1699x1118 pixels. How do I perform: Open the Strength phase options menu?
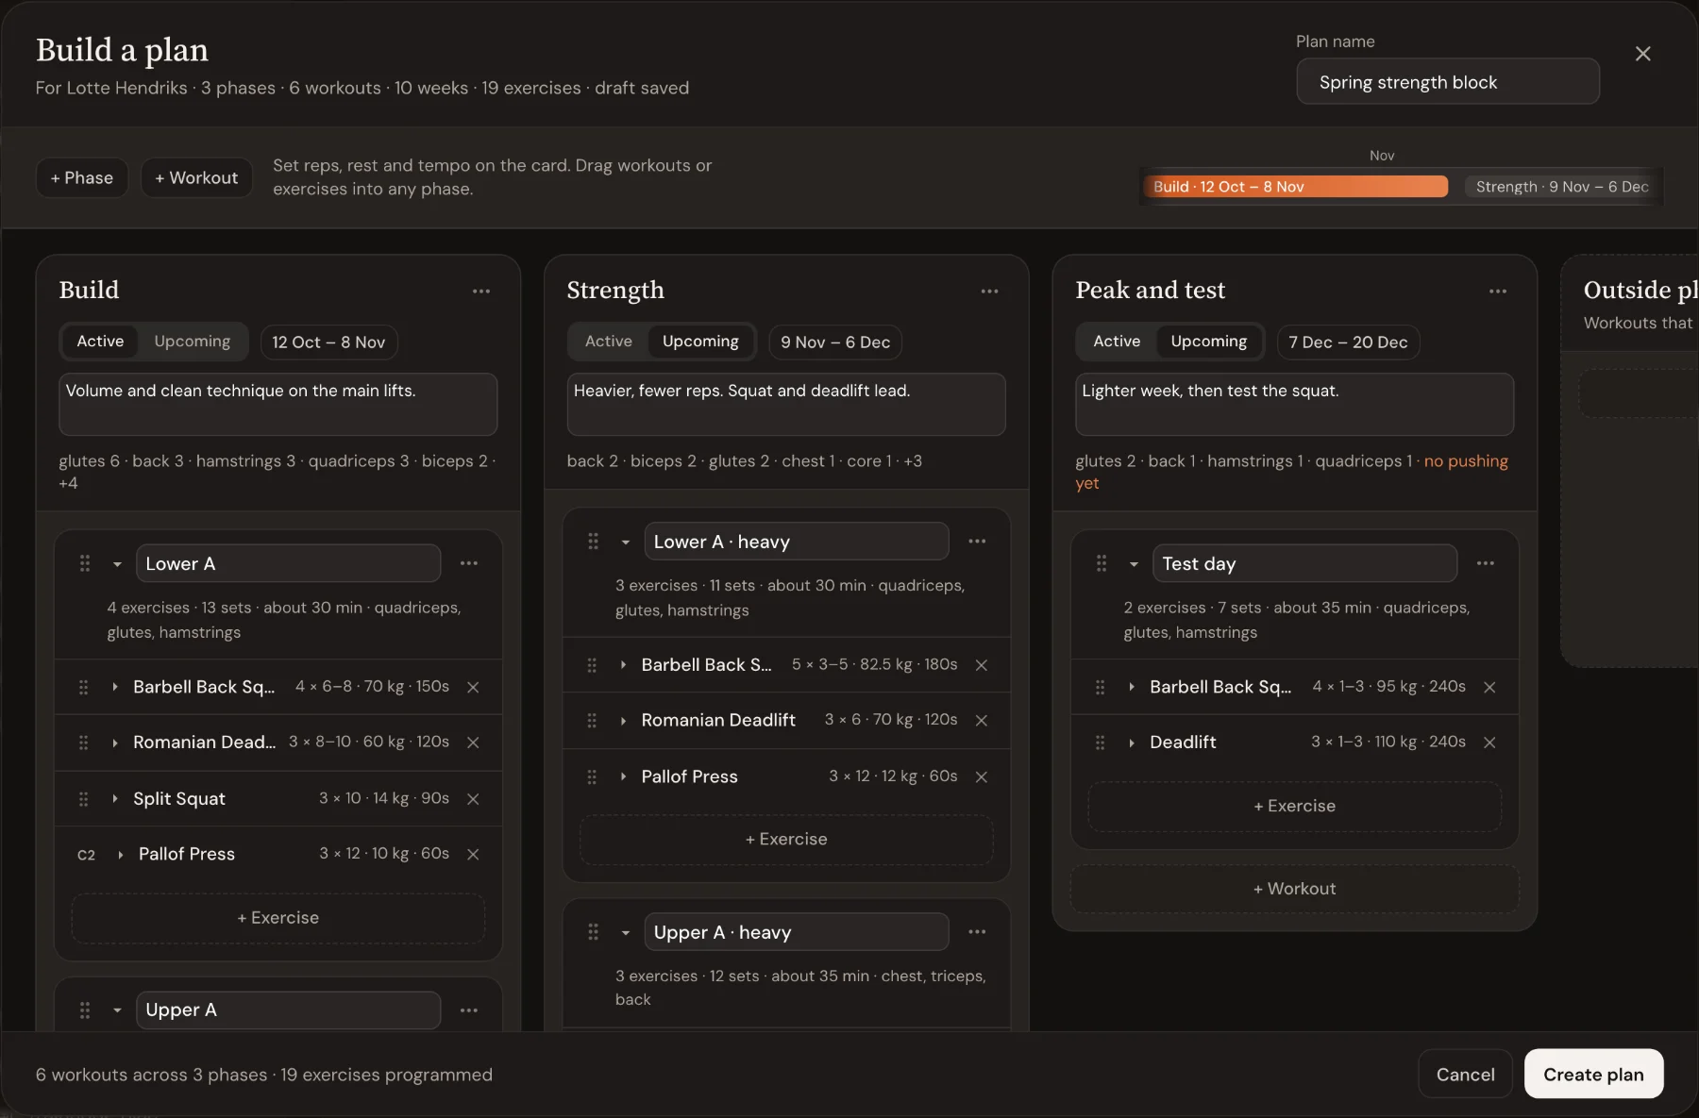(989, 291)
